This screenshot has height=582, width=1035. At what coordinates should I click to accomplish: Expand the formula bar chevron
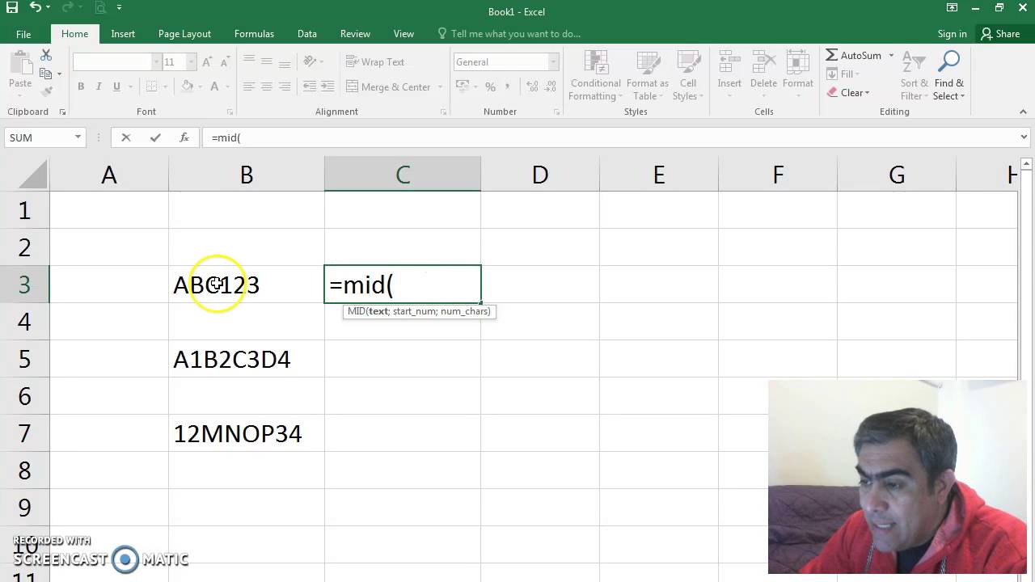(x=1024, y=137)
